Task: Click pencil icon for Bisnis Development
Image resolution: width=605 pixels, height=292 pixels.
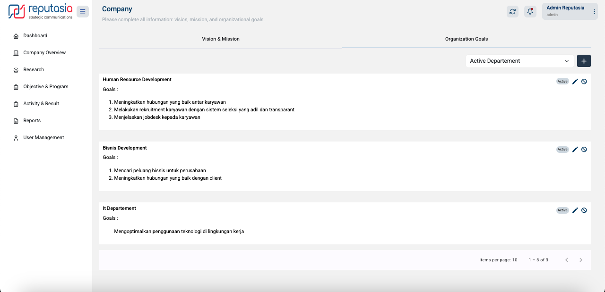Action: click(575, 150)
